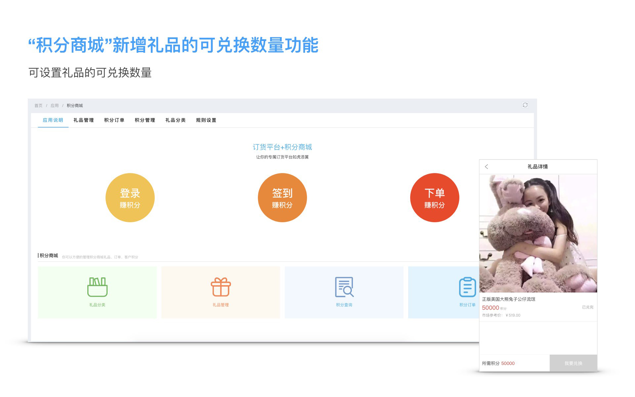
Task: Open the 礼品分类 tab
Action: pos(175,120)
